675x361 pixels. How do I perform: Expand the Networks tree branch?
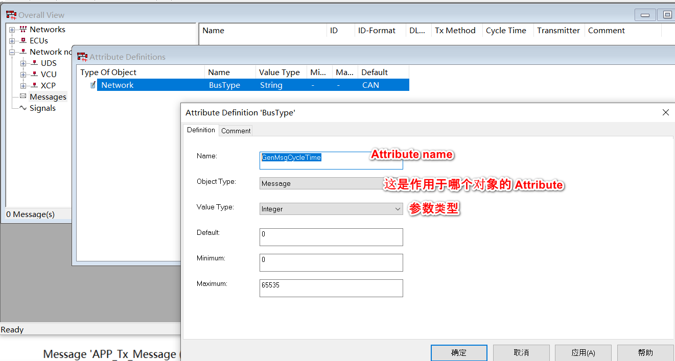12,29
